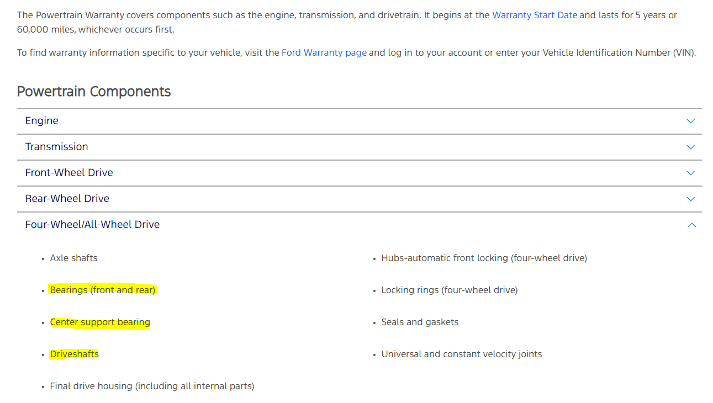Click the highlighted Bearings (front and rear) item

point(103,290)
